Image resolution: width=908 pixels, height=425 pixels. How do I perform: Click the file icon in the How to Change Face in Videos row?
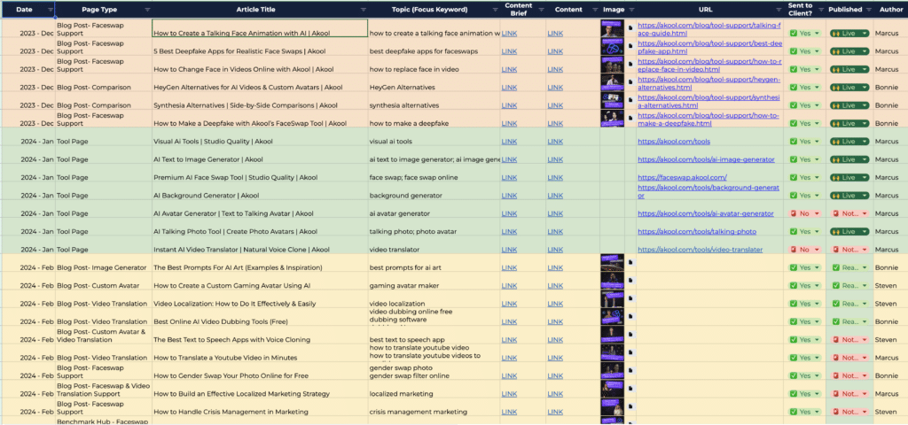(x=630, y=64)
